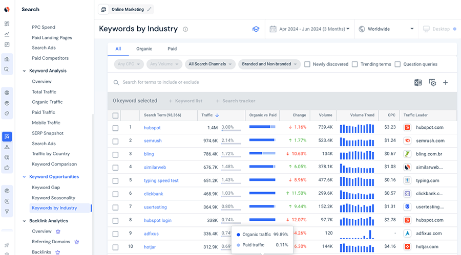Click the Similarweb logo icon

(7, 9)
